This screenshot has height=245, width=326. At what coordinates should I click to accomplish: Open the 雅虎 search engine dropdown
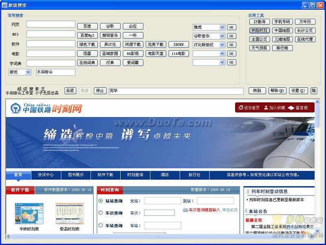[x=222, y=27]
